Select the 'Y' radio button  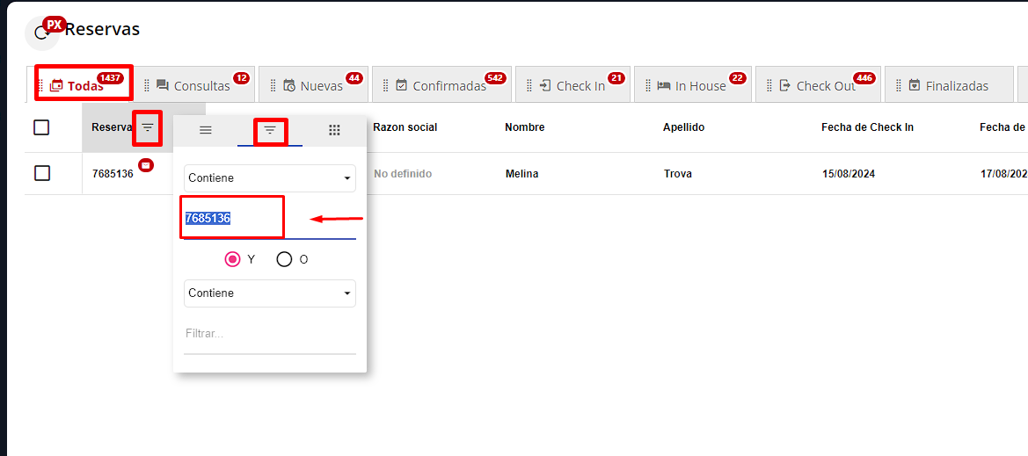click(x=233, y=259)
